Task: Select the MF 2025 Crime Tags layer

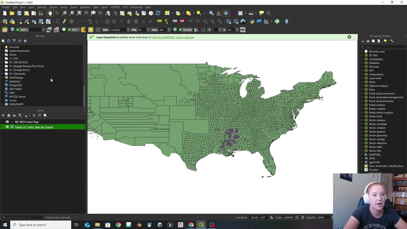Action: [27, 122]
